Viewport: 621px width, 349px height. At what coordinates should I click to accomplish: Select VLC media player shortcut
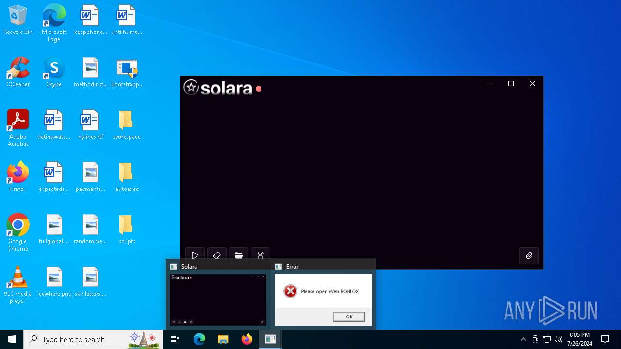pyautogui.click(x=18, y=285)
